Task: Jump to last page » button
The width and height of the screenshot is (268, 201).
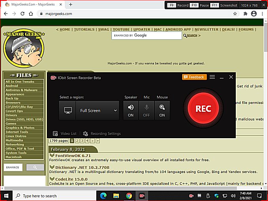Action: pyautogui.click(x=98, y=141)
